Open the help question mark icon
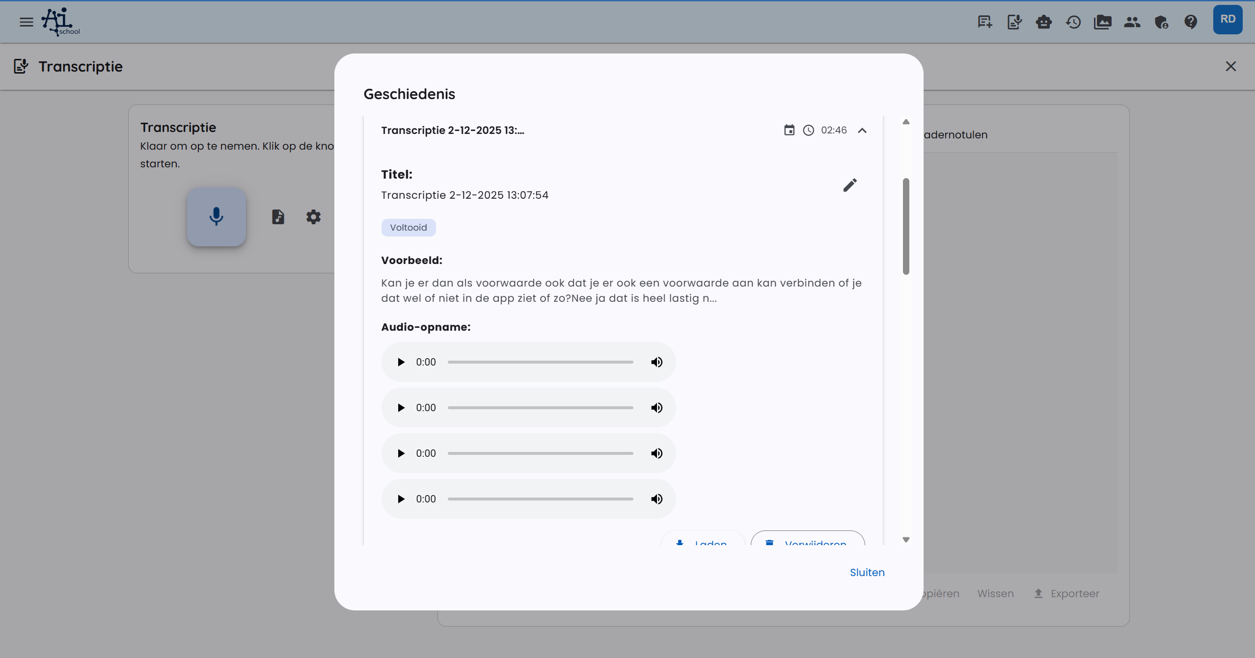This screenshot has width=1255, height=658. [1191, 22]
